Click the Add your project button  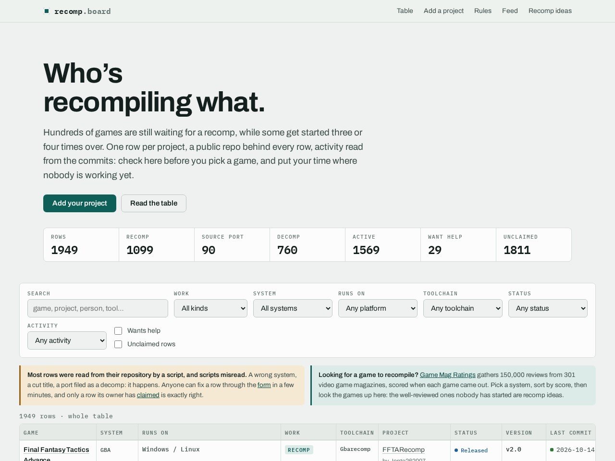(80, 203)
